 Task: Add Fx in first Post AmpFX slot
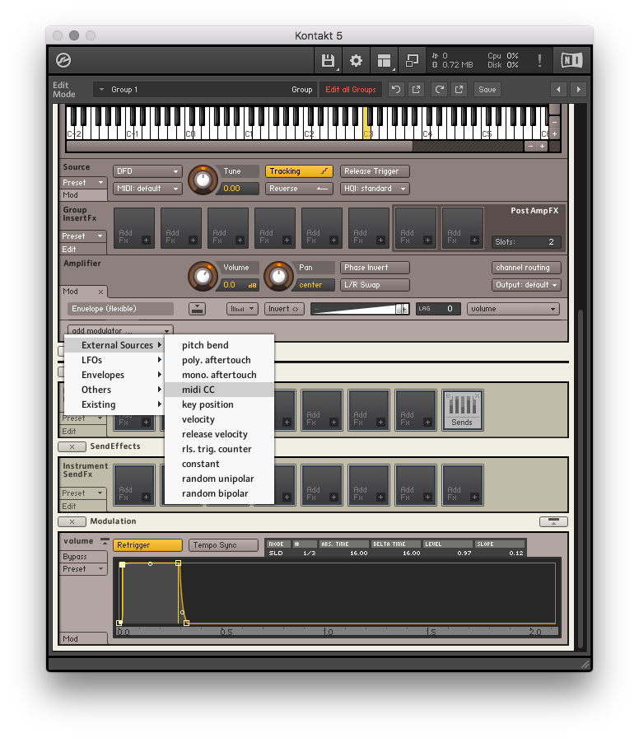pos(416,228)
